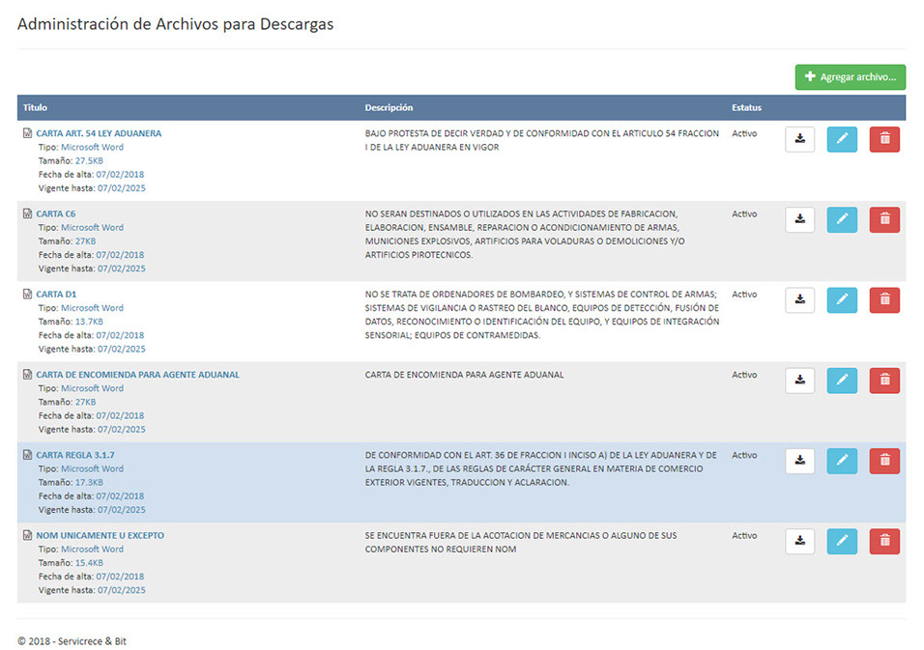Select the 27.5KB size value

[89, 160]
